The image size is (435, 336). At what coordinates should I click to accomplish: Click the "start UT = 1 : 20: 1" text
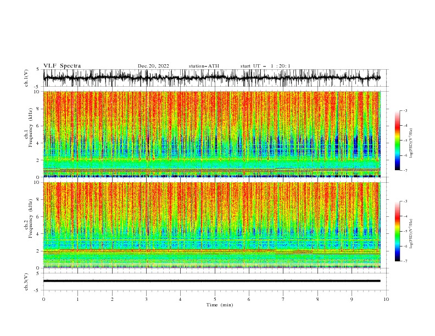265,66
